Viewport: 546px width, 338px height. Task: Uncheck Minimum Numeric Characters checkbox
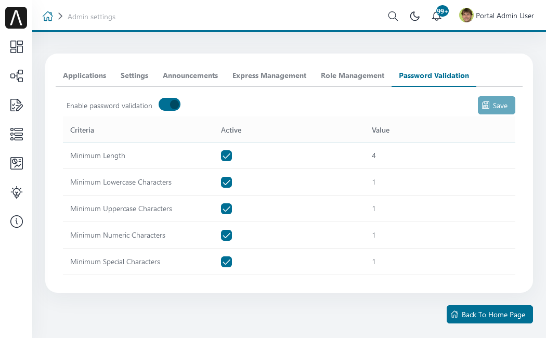(x=226, y=236)
